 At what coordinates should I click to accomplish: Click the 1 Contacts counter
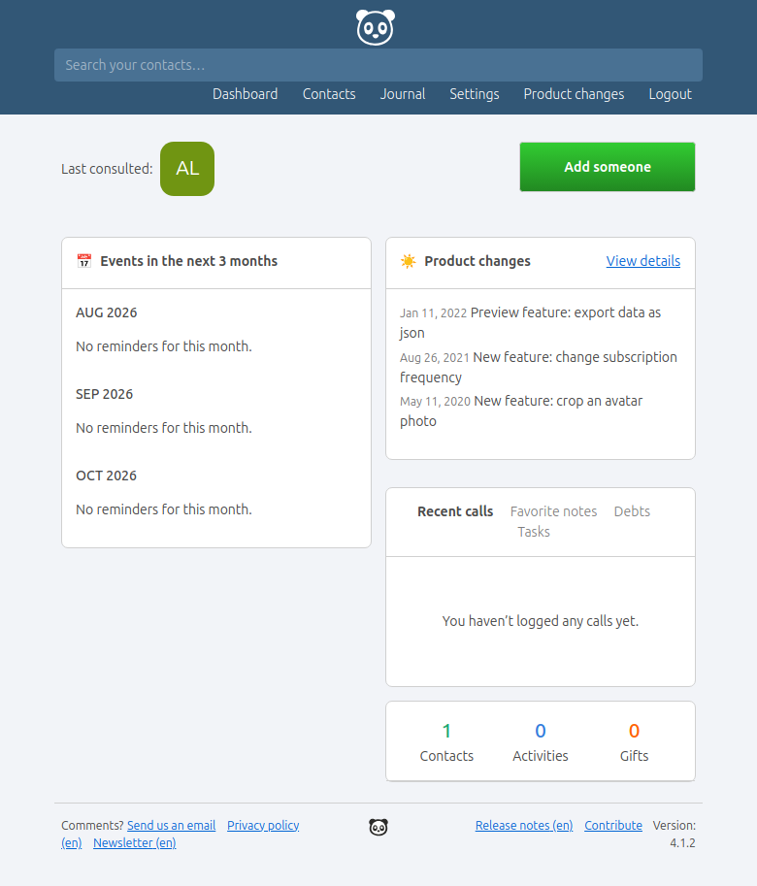tap(446, 742)
